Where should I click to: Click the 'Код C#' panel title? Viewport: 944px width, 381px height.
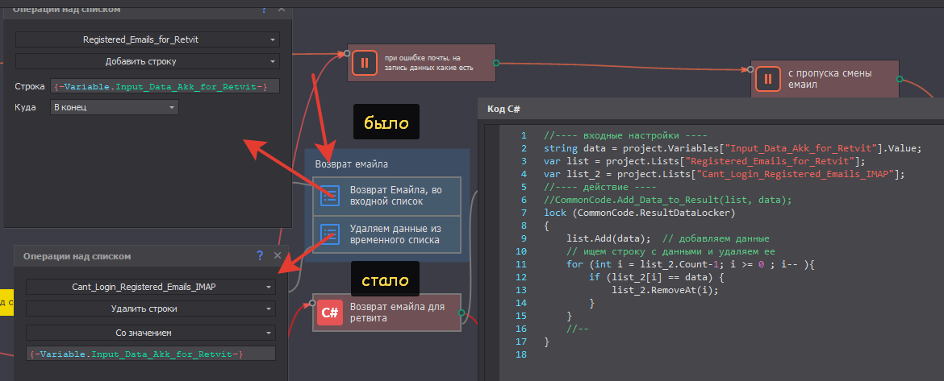[503, 108]
